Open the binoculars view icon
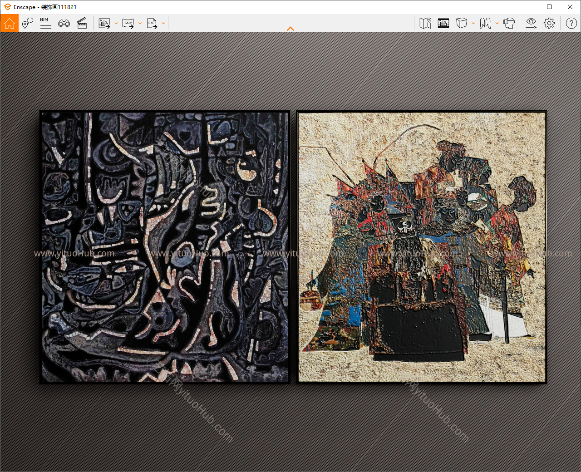 point(64,23)
